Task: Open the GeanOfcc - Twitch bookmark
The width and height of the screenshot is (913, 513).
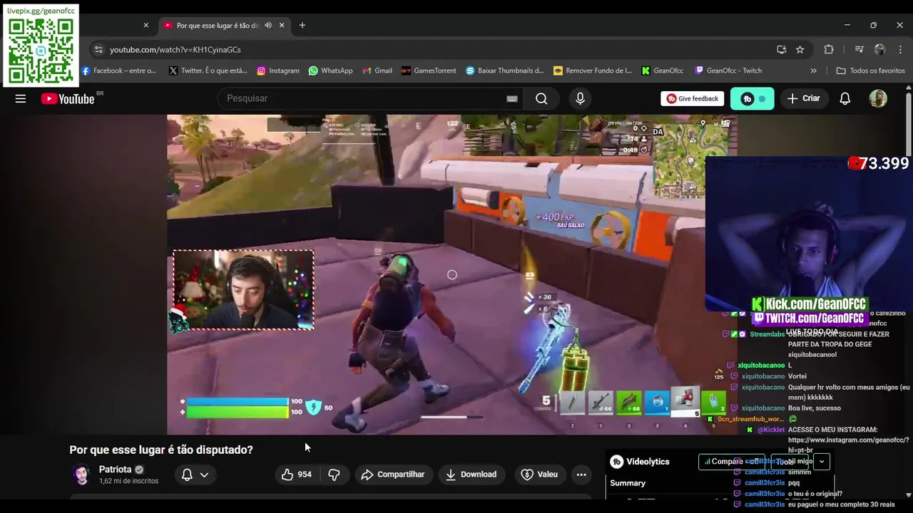Action: pyautogui.click(x=728, y=71)
